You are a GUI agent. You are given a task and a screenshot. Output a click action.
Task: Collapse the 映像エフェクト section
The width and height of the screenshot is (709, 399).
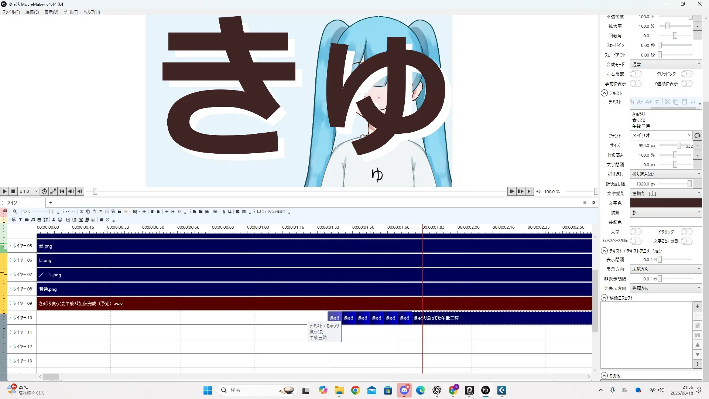604,298
